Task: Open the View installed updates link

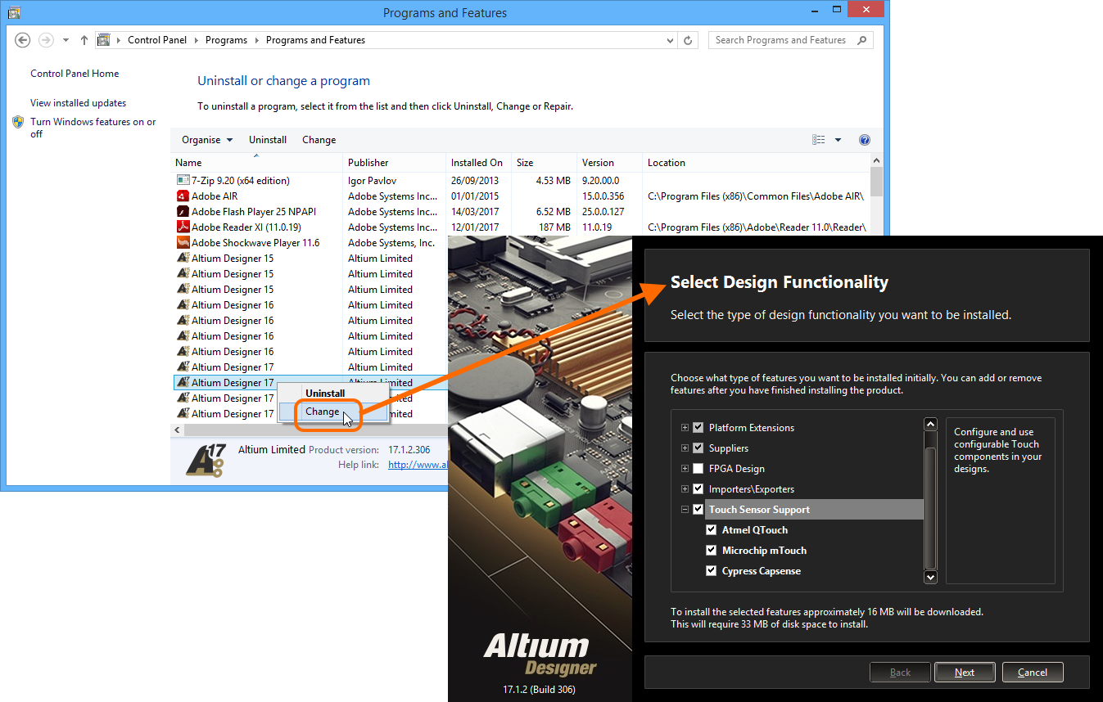Action: click(79, 103)
